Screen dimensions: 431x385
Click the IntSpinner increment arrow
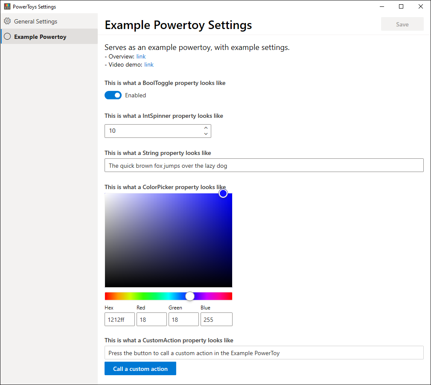(x=206, y=127)
